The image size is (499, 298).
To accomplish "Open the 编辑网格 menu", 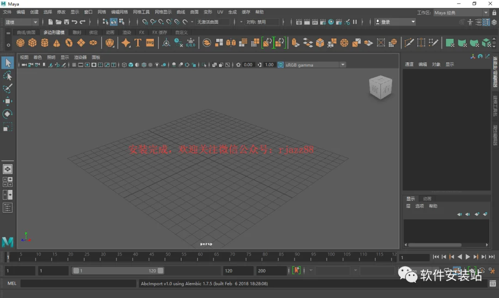I will (x=119, y=12).
